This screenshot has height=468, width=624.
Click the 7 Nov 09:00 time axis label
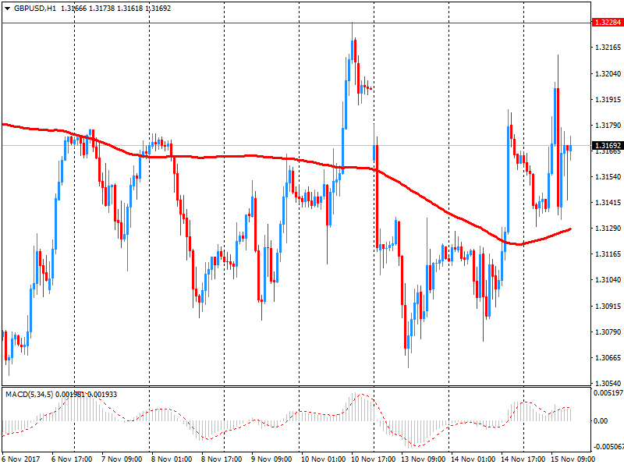(122, 459)
